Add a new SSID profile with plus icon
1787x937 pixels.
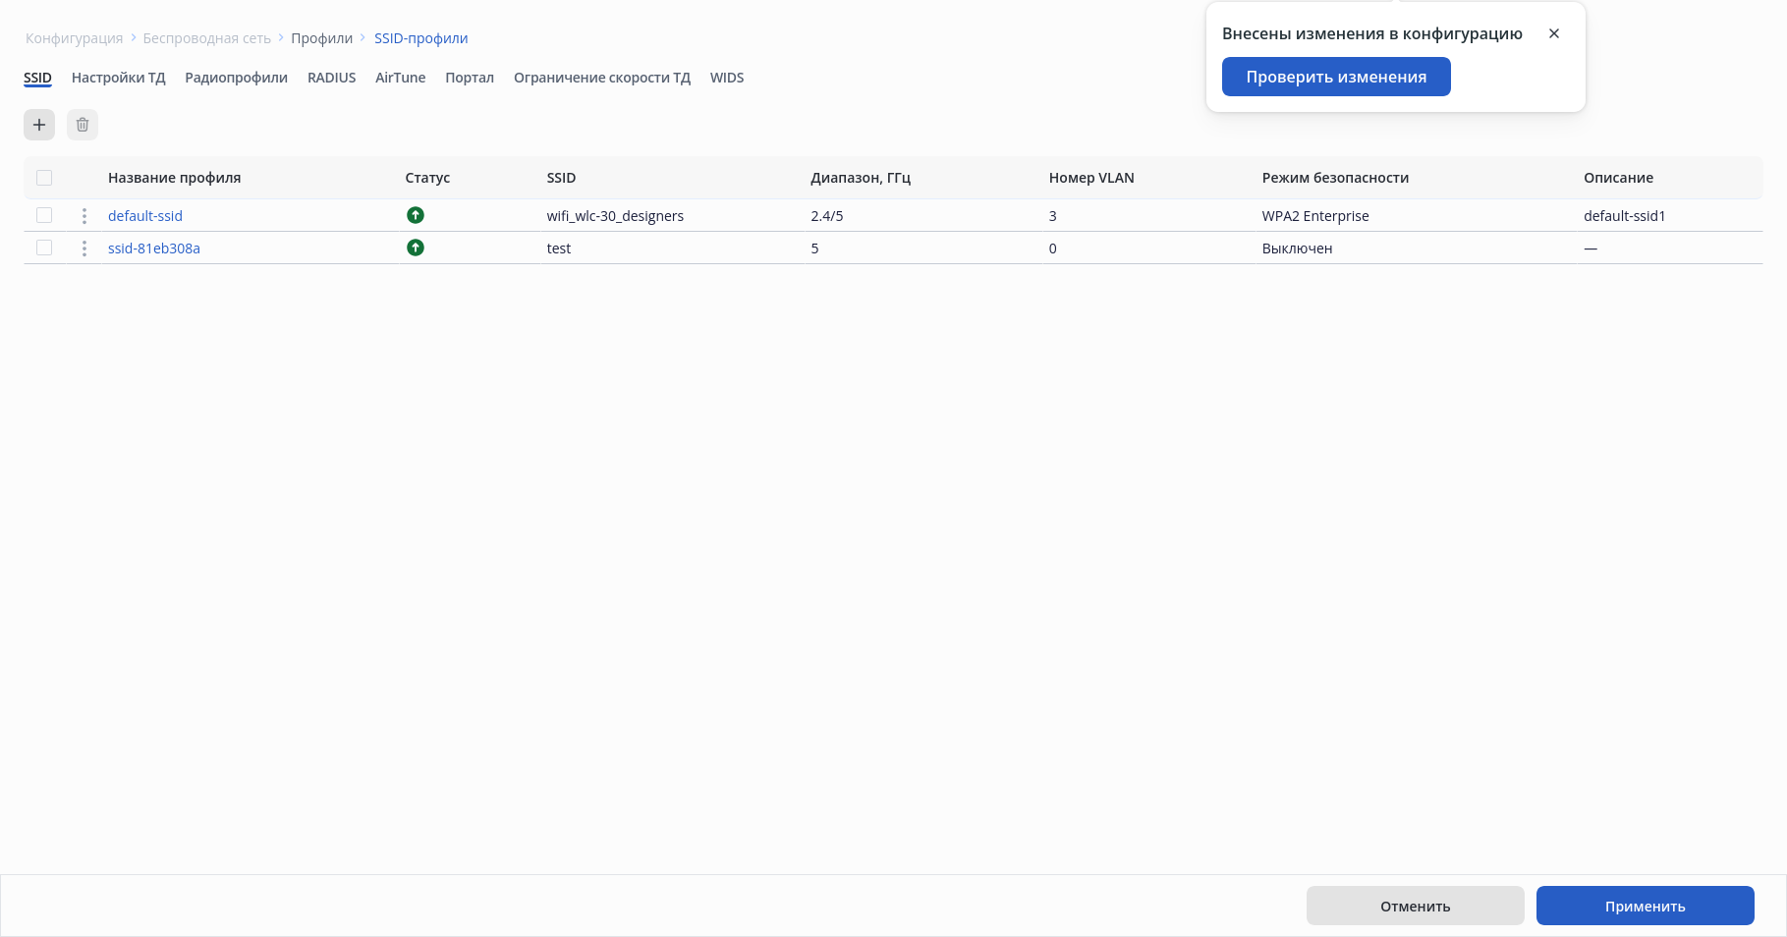(x=39, y=125)
